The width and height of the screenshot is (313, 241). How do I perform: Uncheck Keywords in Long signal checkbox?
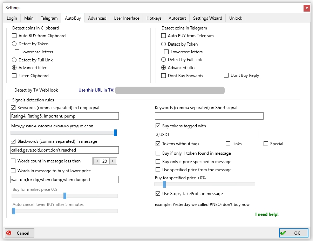coord(13,108)
